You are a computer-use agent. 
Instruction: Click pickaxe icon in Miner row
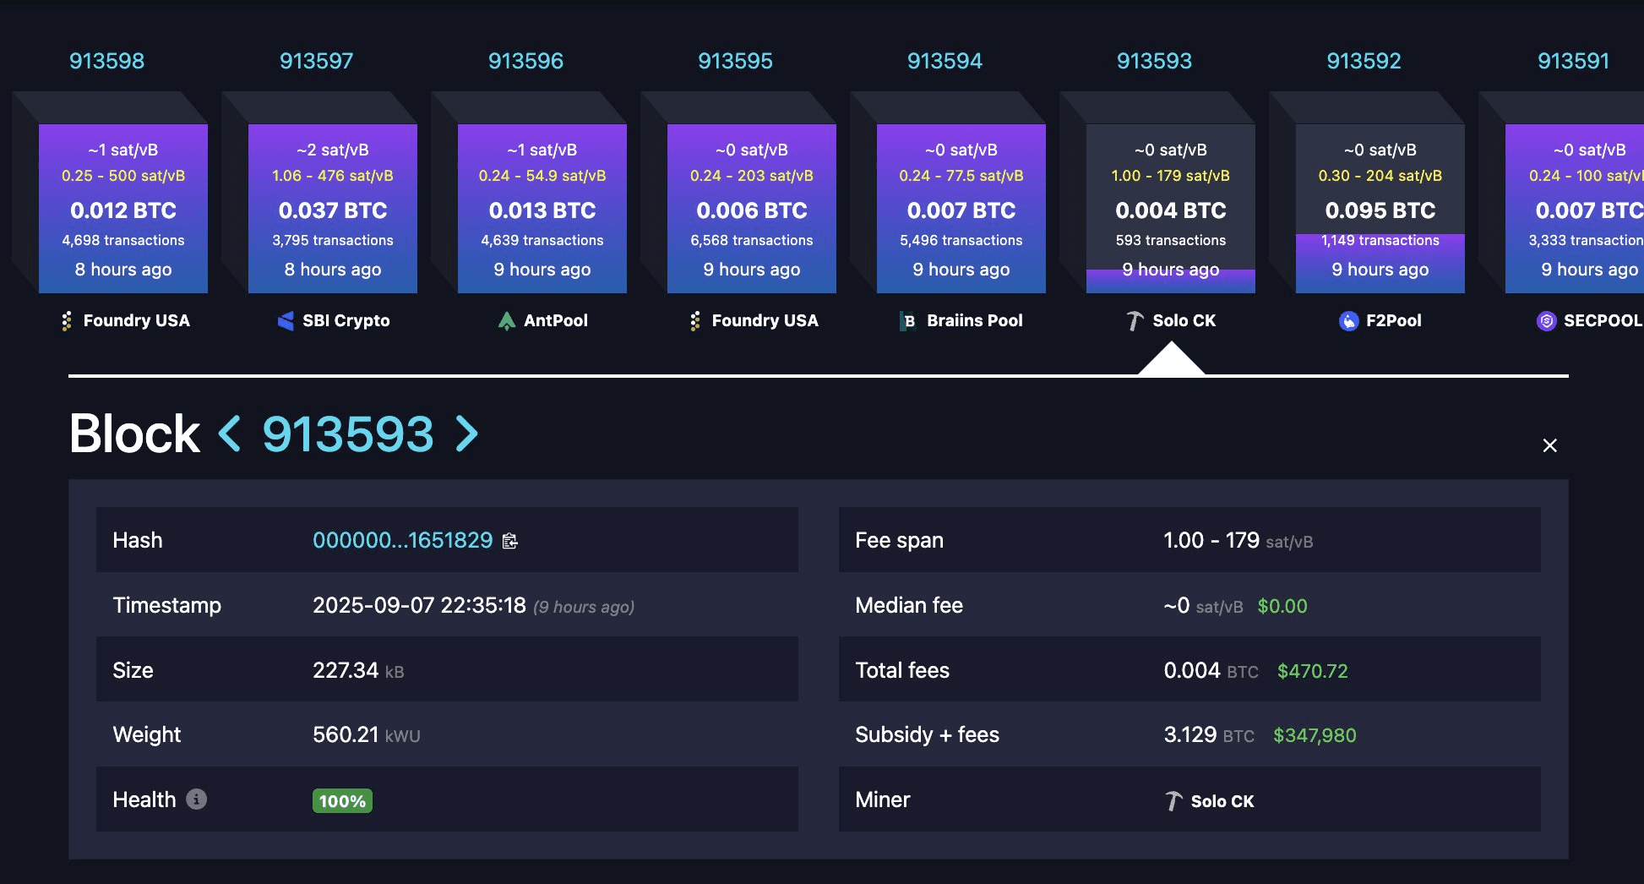pos(1173,801)
